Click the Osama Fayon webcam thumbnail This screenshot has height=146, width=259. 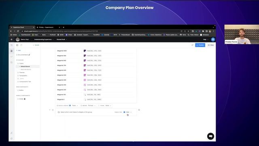(x=242, y=34)
